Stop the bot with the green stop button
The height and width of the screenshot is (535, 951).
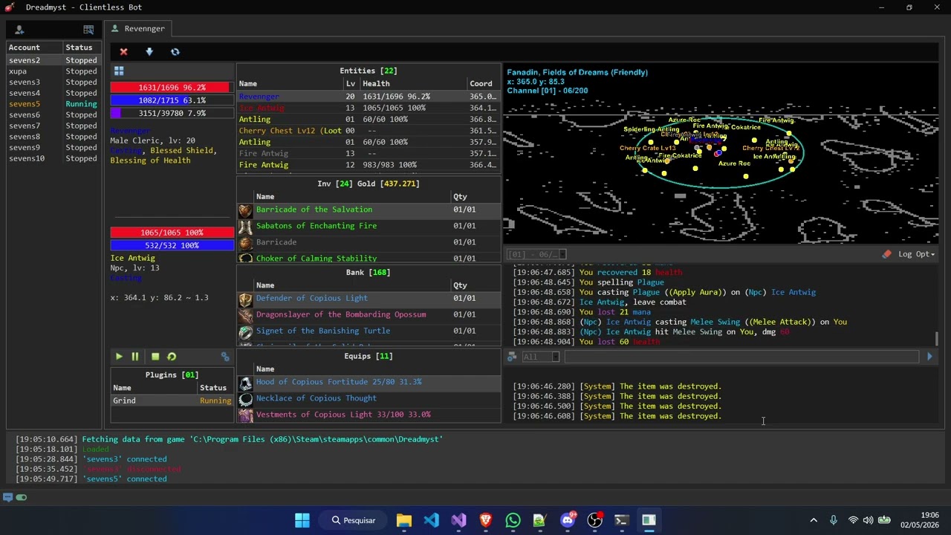155,357
